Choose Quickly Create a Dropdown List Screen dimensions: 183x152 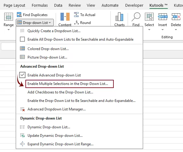[x=79, y=31]
